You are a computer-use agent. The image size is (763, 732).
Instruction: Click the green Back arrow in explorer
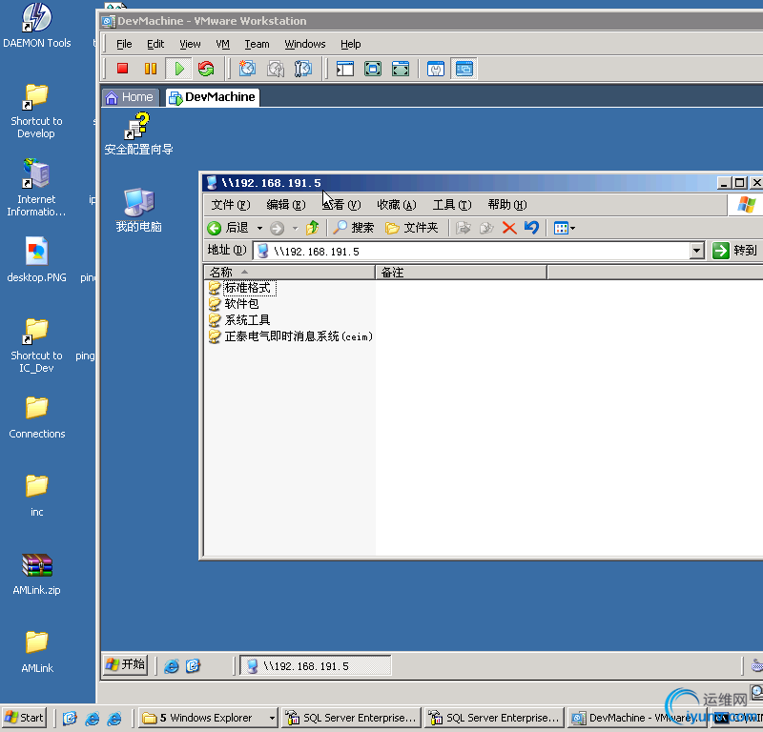214,228
